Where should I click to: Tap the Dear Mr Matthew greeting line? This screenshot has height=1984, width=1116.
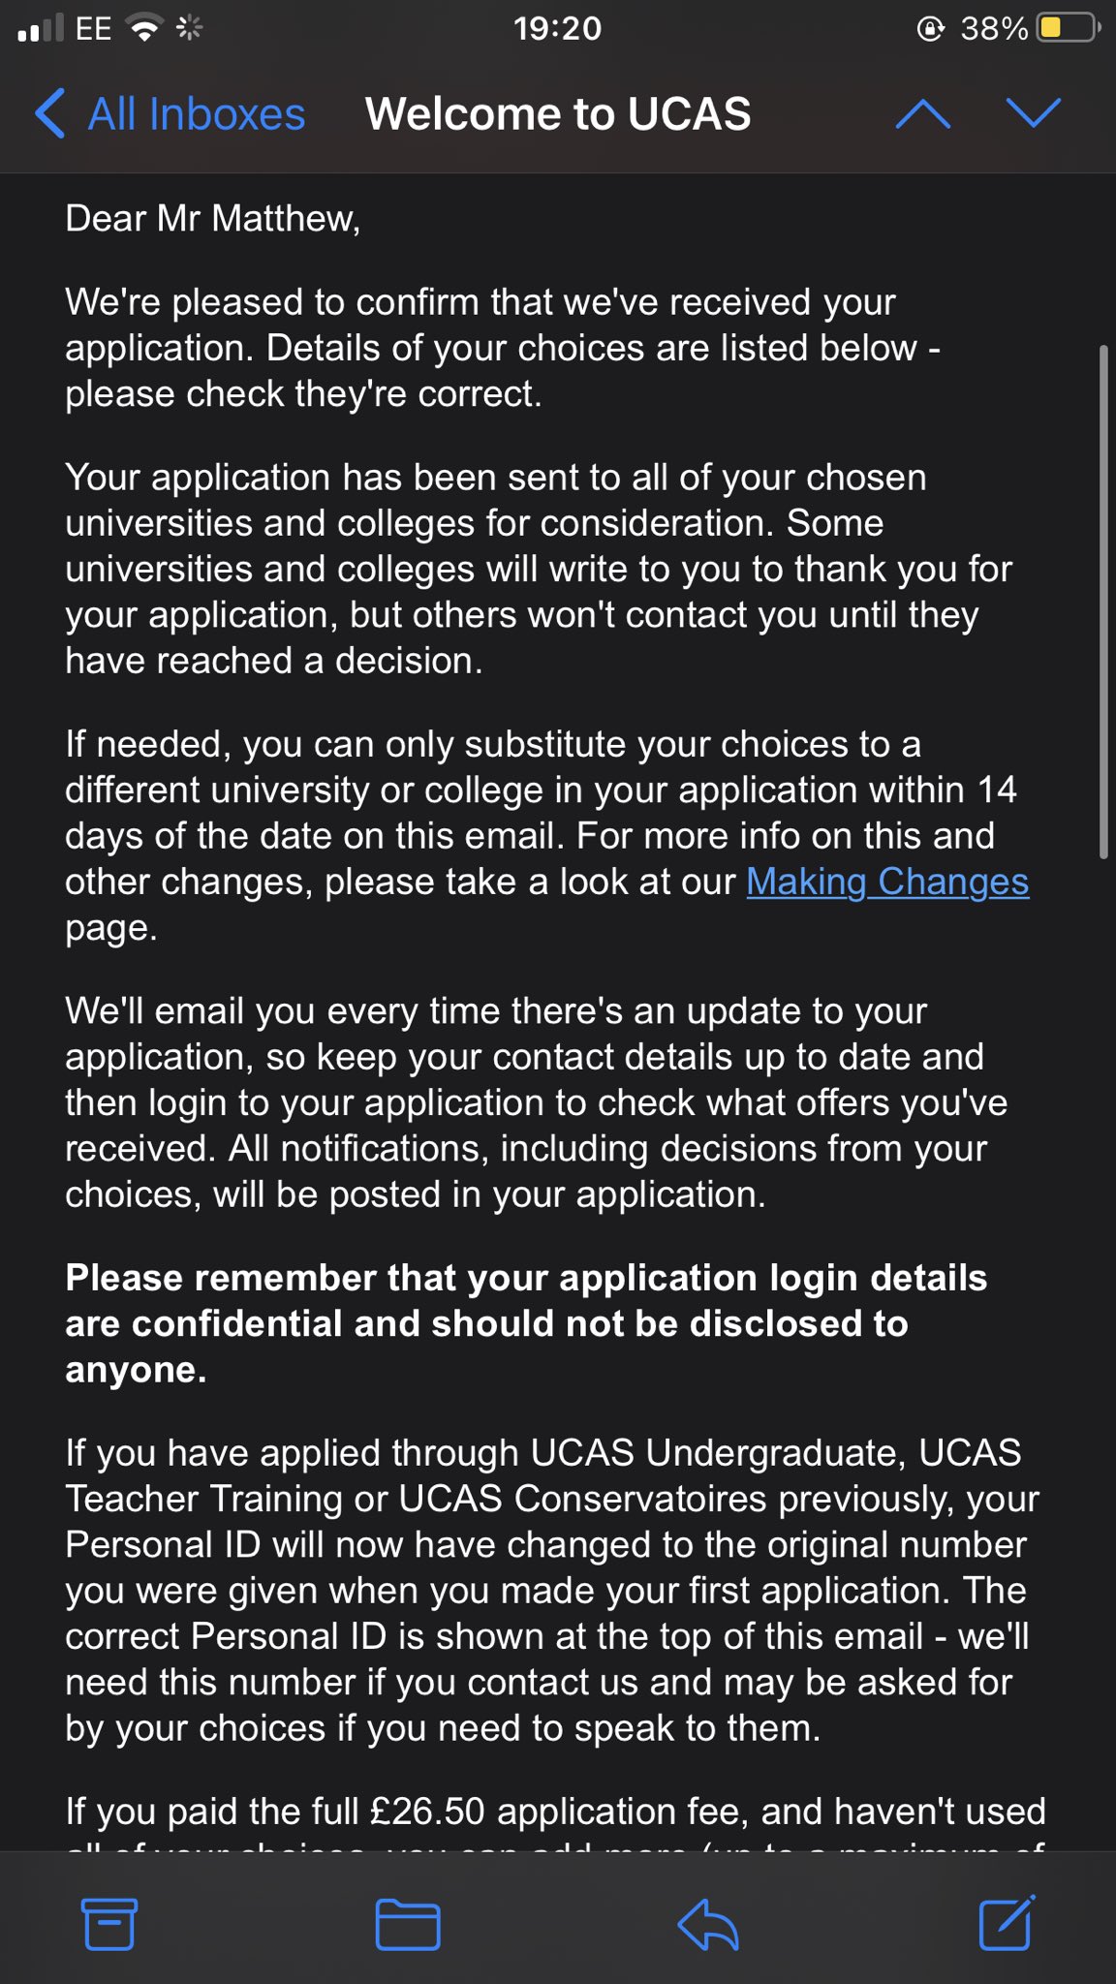[x=213, y=219]
